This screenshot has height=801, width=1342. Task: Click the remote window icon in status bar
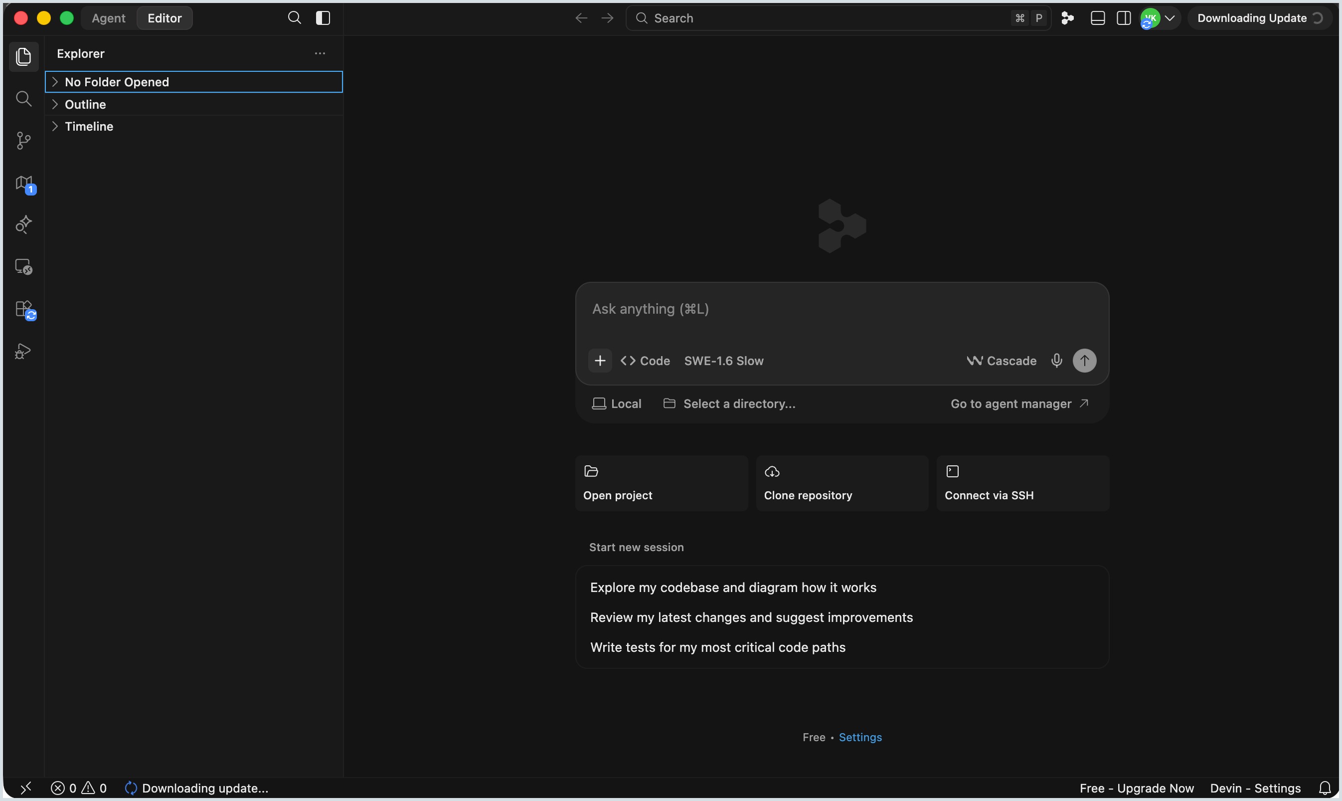pos(25,788)
